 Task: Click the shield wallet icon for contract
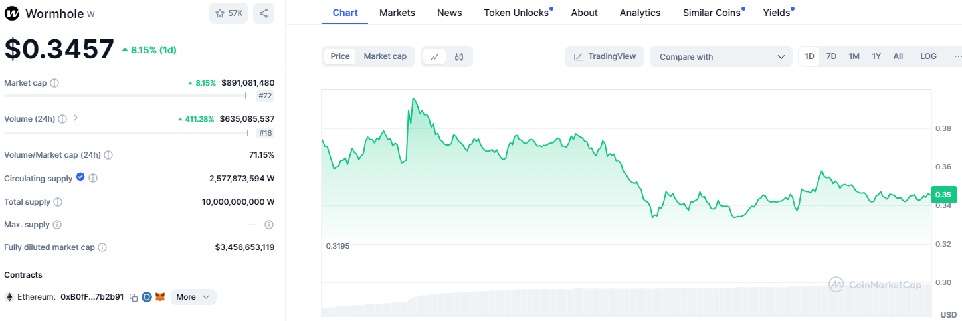[147, 297]
